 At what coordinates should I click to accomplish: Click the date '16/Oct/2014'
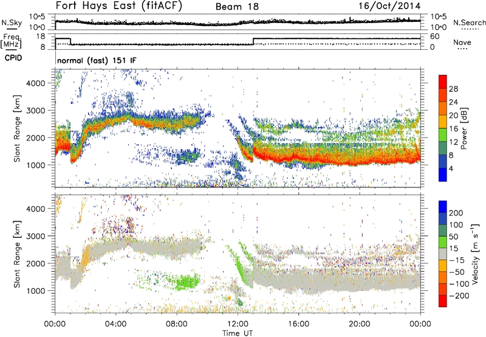[389, 6]
